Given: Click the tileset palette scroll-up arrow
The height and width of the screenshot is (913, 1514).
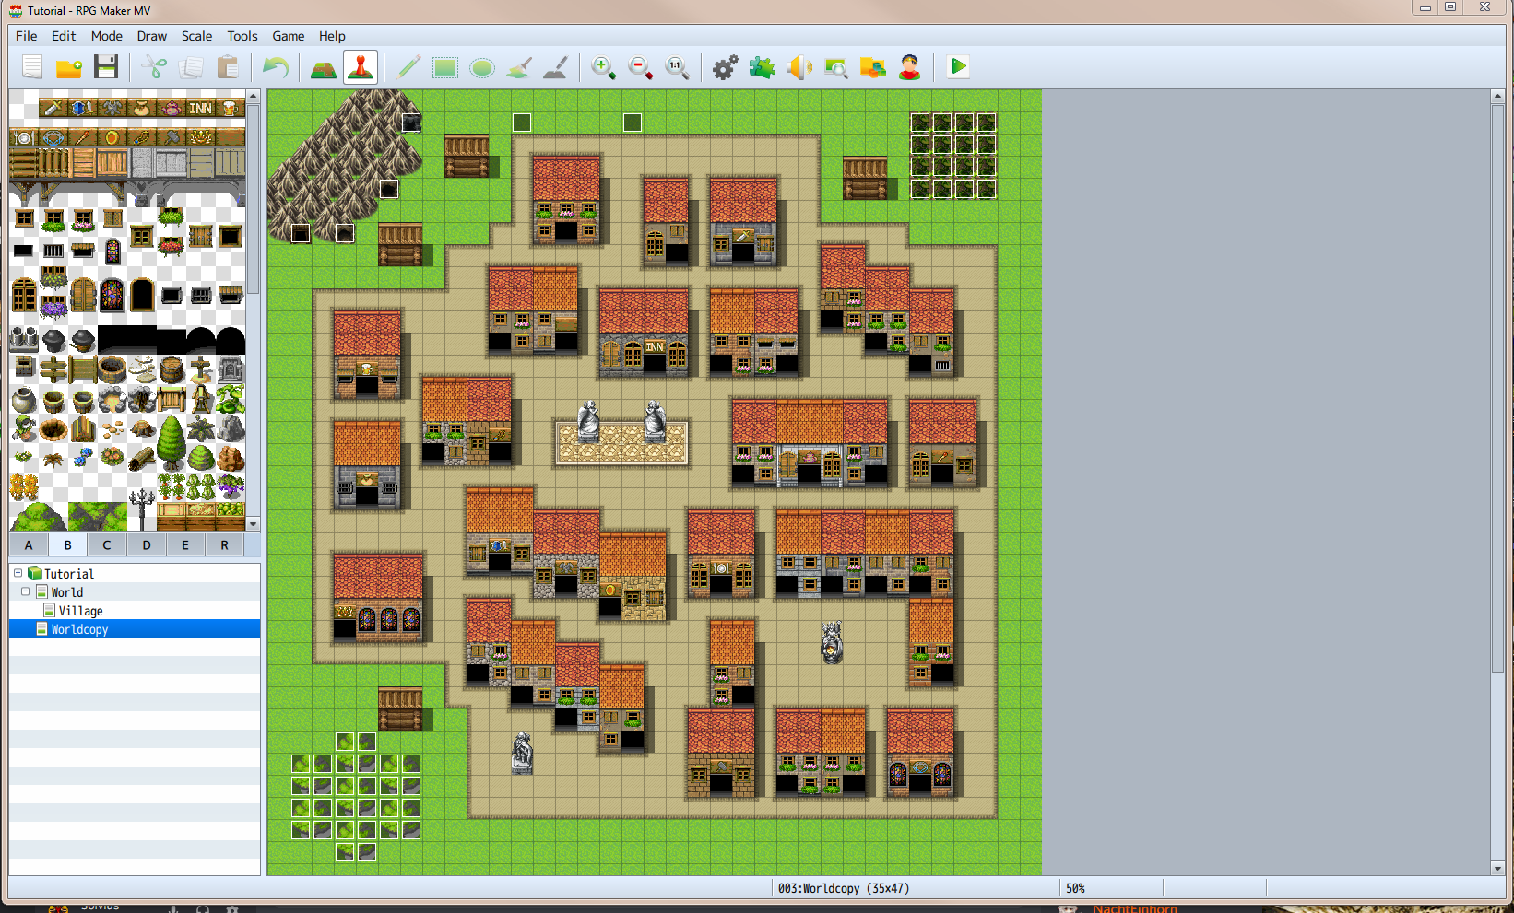Looking at the screenshot, I should (254, 96).
